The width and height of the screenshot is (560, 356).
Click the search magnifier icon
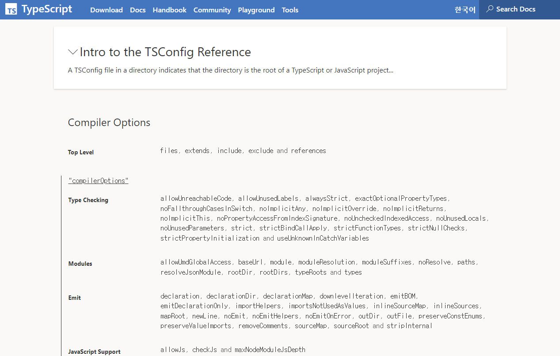[x=490, y=9]
